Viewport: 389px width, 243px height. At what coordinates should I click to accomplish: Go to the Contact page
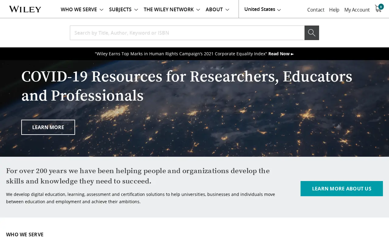[316, 10]
